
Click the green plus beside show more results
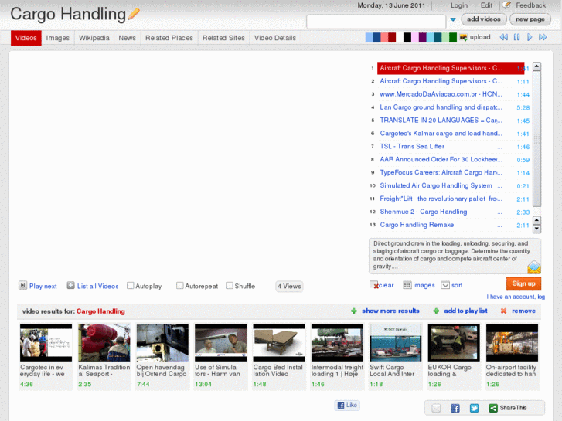(354, 311)
